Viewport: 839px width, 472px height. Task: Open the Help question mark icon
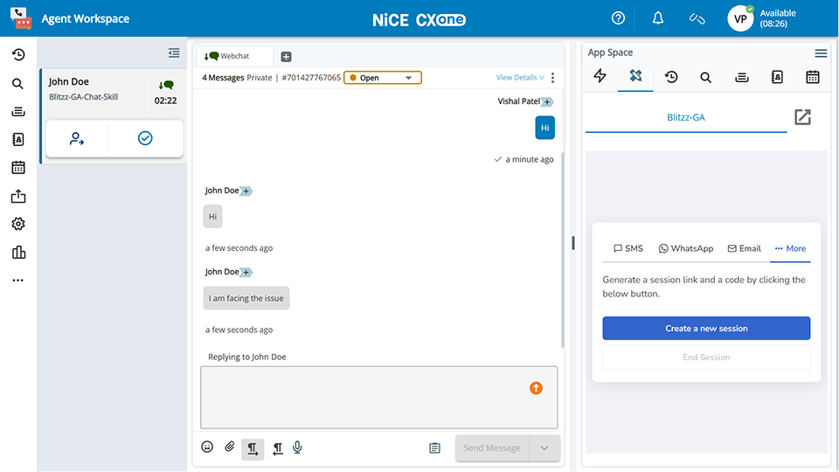(618, 18)
